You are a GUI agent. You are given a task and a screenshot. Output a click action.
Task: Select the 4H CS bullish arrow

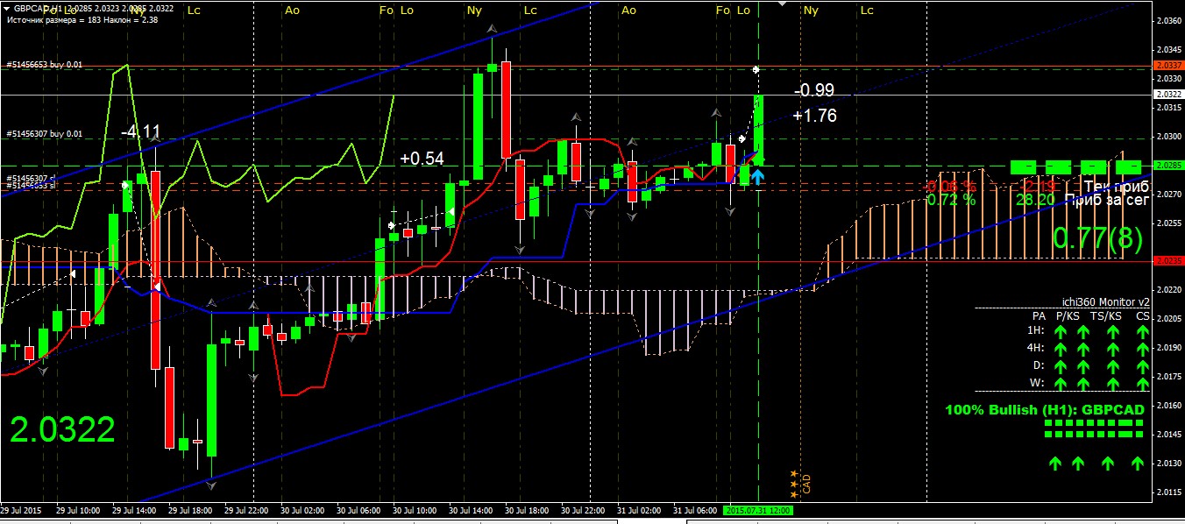pos(1143,349)
